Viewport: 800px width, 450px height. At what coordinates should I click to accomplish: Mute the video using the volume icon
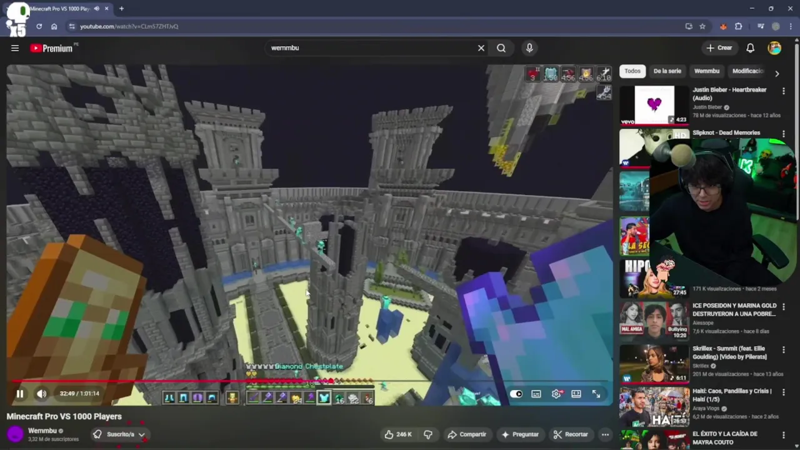click(x=41, y=394)
